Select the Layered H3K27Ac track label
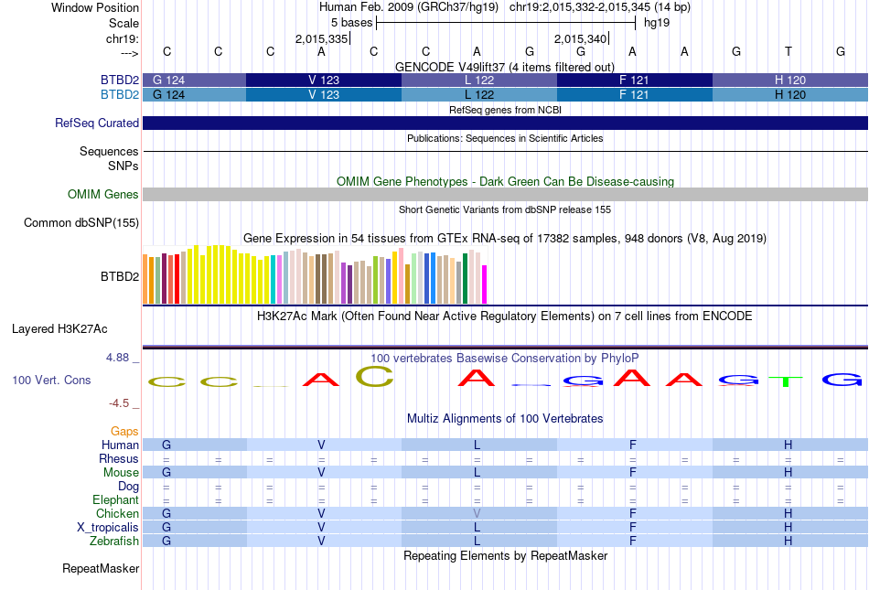The height and width of the screenshot is (590, 869). pos(59,329)
